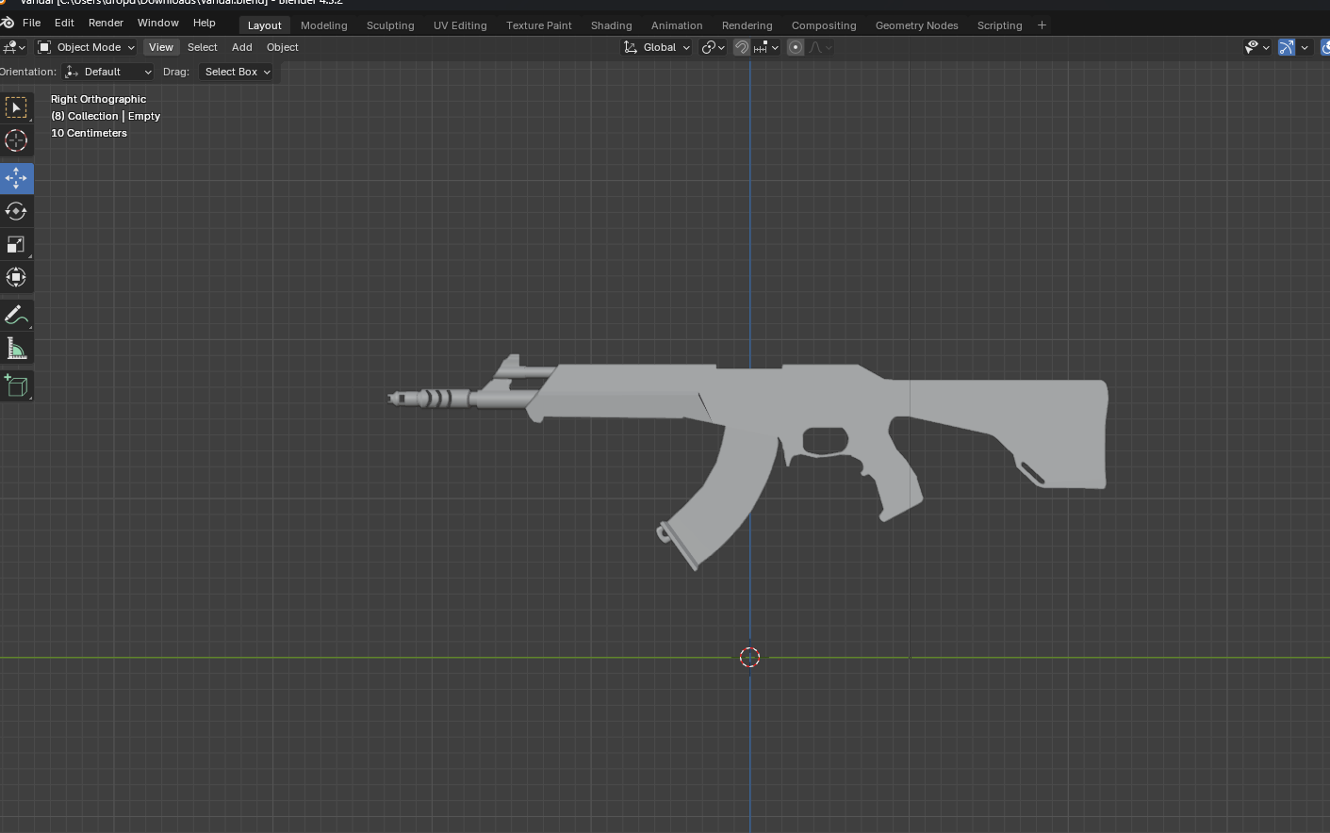Screen dimensions: 1330x833
Task: Select the Add Cube tool
Action: click(16, 386)
